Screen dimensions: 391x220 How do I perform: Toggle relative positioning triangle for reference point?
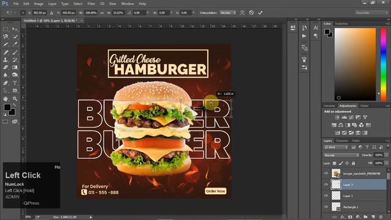click(51, 13)
